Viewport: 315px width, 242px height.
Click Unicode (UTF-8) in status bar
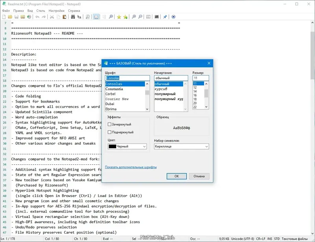coord(243,239)
